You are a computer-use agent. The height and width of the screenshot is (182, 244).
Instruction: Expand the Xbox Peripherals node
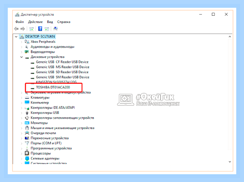(22, 42)
